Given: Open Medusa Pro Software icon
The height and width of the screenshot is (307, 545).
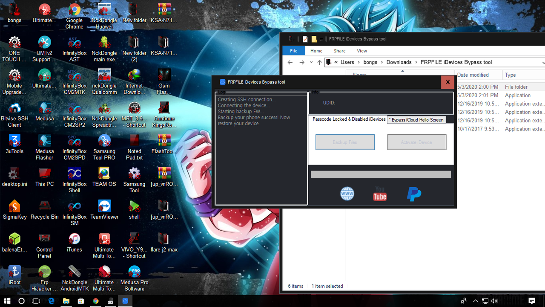Looking at the screenshot, I should click(134, 272).
